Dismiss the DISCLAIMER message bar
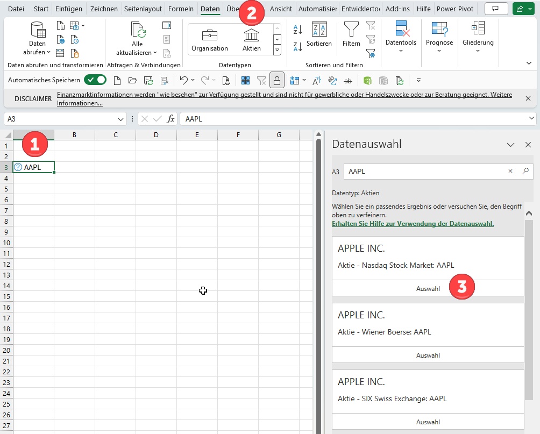This screenshot has height=434, width=540. [528, 98]
